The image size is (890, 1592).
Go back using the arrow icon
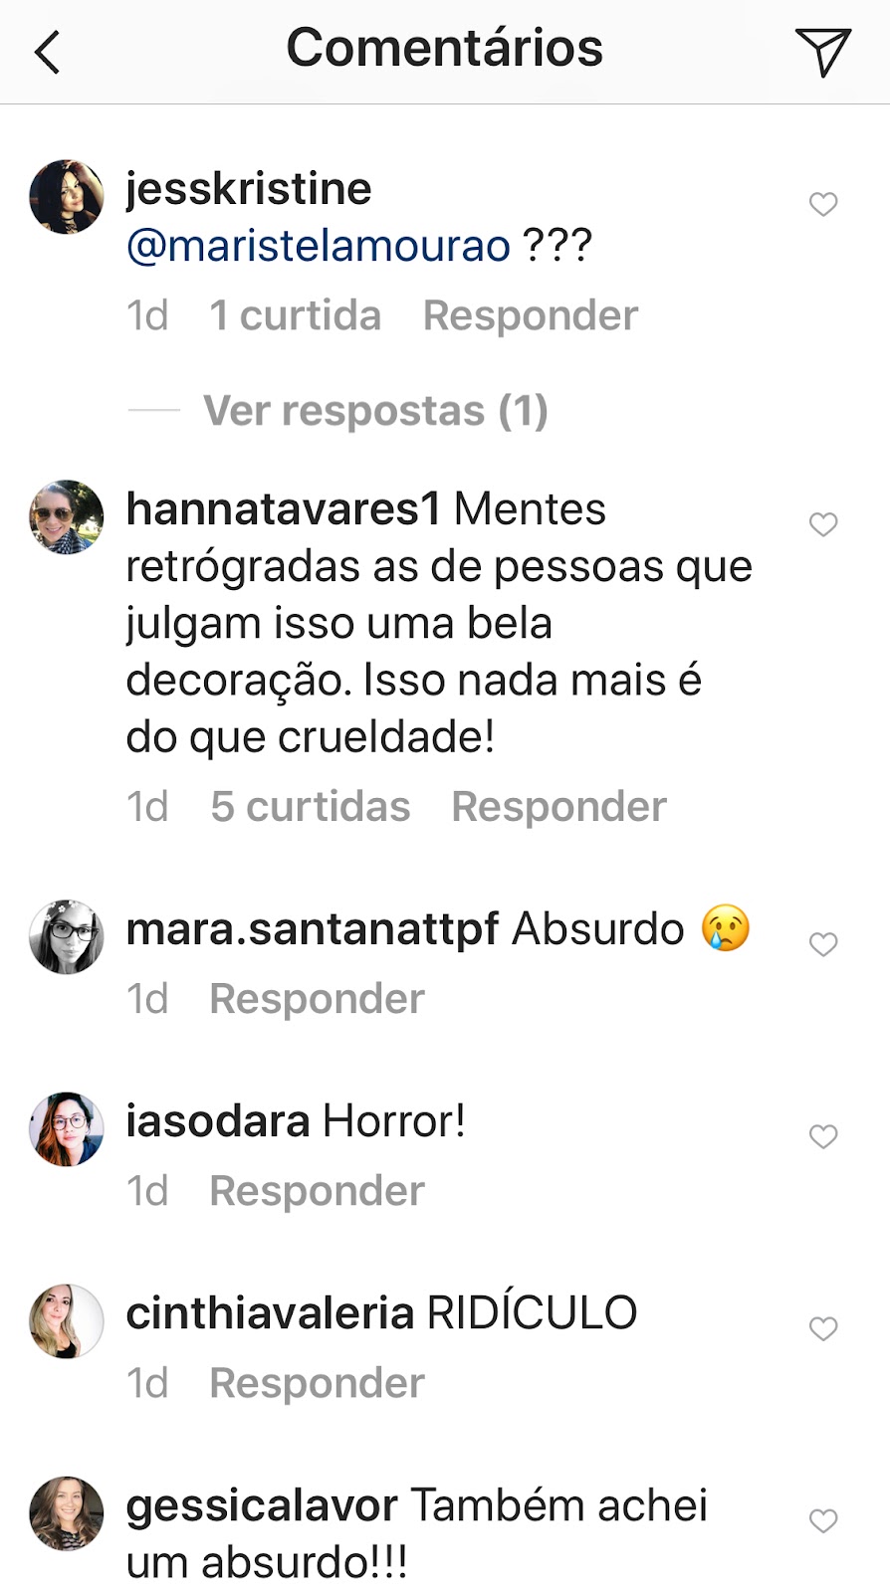coord(47,52)
